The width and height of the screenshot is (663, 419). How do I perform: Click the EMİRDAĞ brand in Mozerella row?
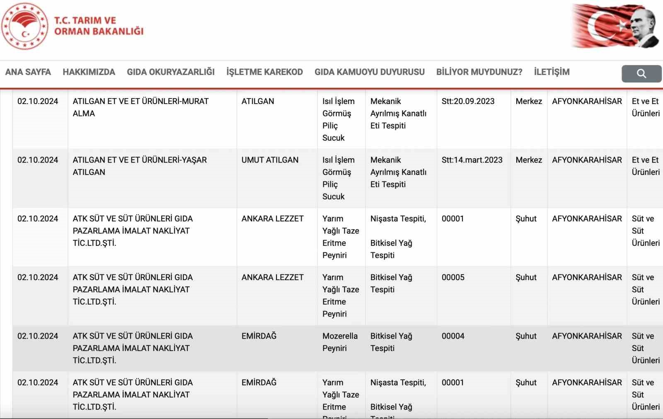tap(259, 336)
